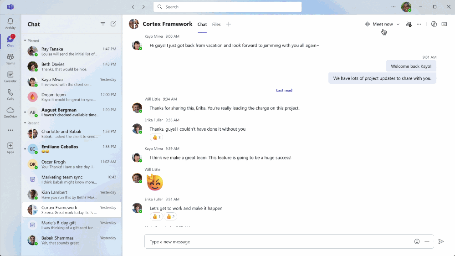Switch to the Files tab
Screen dimensions: 455x256
pyautogui.click(x=216, y=25)
